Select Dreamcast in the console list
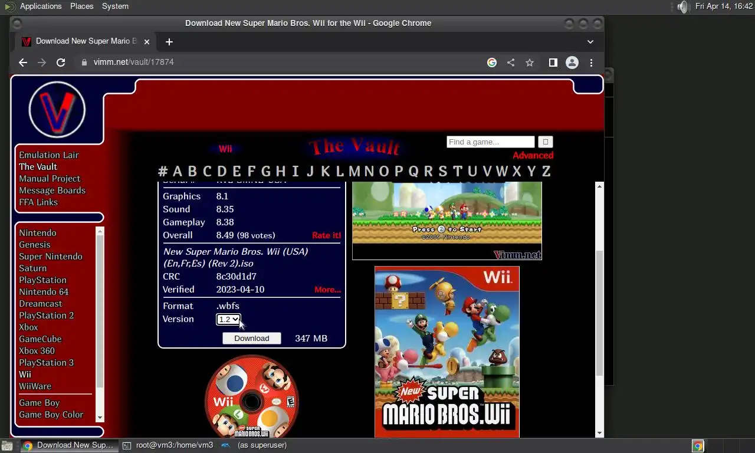This screenshot has height=453, width=755. pos(40,303)
